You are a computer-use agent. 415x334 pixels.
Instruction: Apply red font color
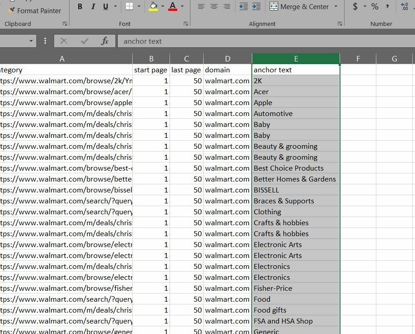coord(173,6)
